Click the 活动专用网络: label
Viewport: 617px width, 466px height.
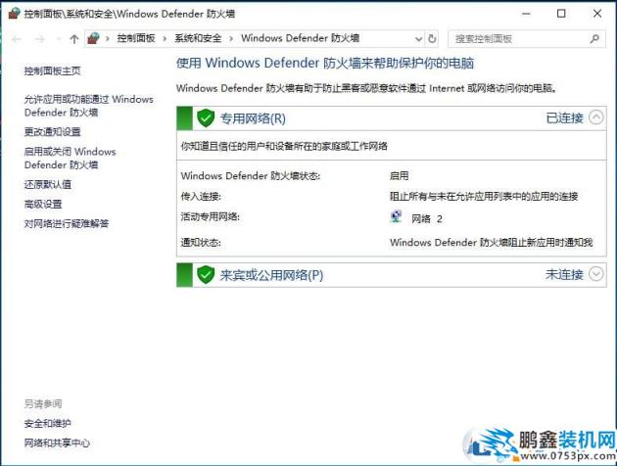pos(211,216)
